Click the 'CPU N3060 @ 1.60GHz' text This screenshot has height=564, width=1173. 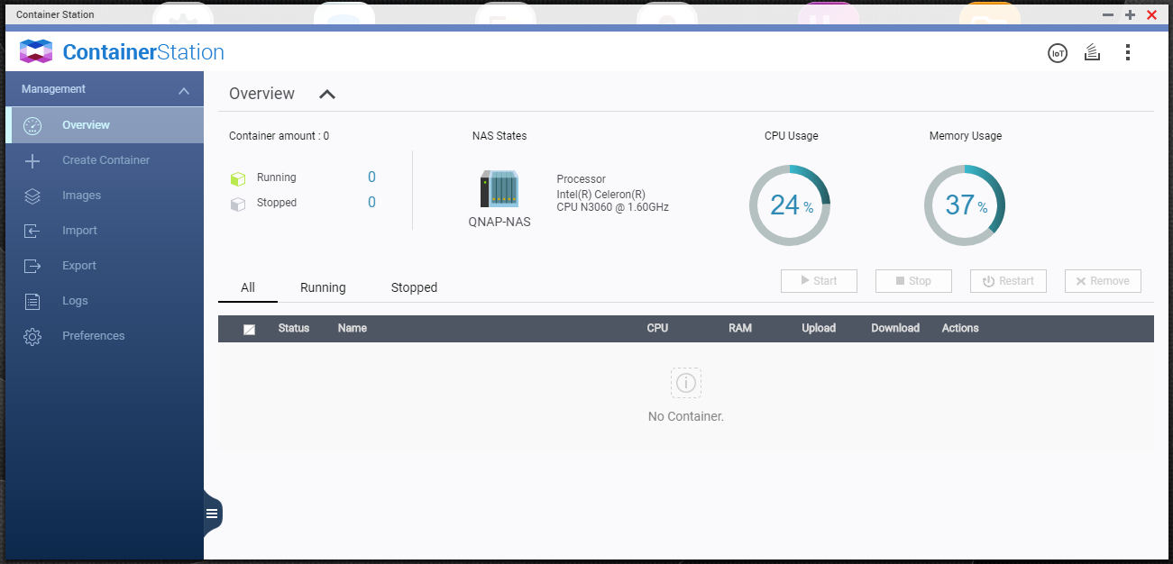click(613, 207)
